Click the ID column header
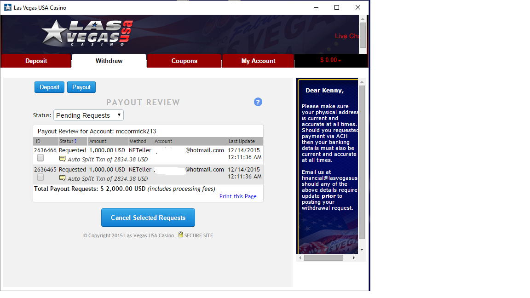The width and height of the screenshot is (530, 298). (x=45, y=141)
